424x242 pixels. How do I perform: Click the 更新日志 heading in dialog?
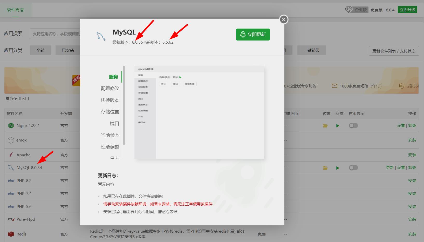pyautogui.click(x=108, y=176)
